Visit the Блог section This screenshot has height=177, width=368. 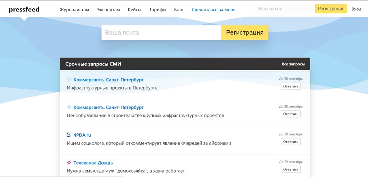point(179,10)
